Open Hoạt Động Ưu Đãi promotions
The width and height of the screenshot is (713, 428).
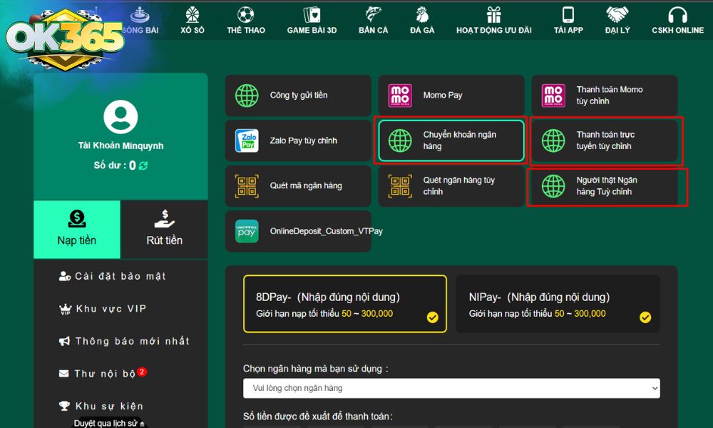[493, 21]
